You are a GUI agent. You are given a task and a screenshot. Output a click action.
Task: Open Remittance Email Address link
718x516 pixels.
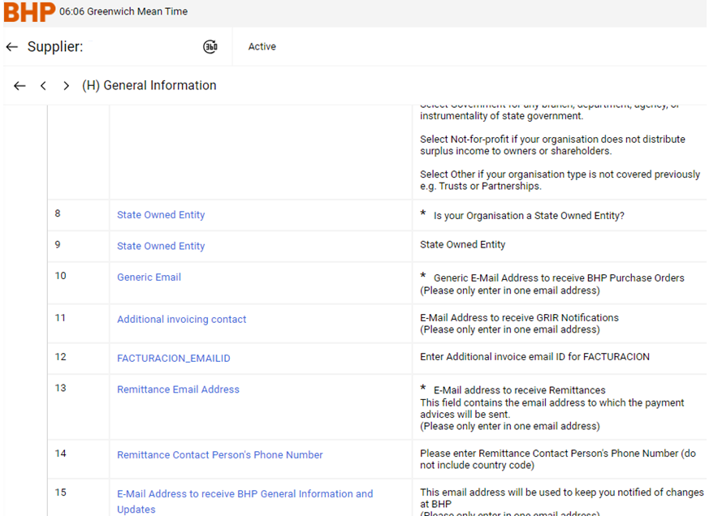(178, 389)
